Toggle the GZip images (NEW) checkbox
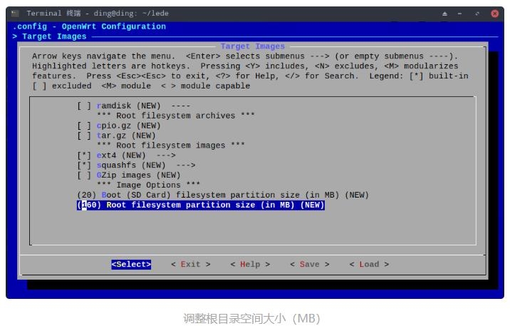The height and width of the screenshot is (326, 510). (84, 175)
